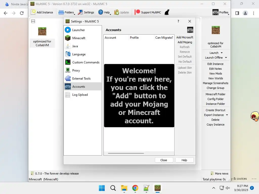
Task: Click the Windows Start button
Action: tap(102, 188)
